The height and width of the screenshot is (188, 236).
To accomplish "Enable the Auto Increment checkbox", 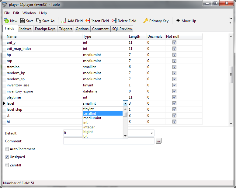I will (7, 149).
